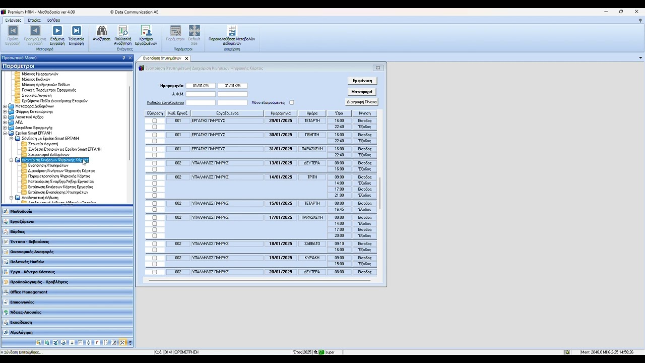Check exclusion box for 14/01/2025 09:00 row
Screen dimensions: 645x363
155,177
